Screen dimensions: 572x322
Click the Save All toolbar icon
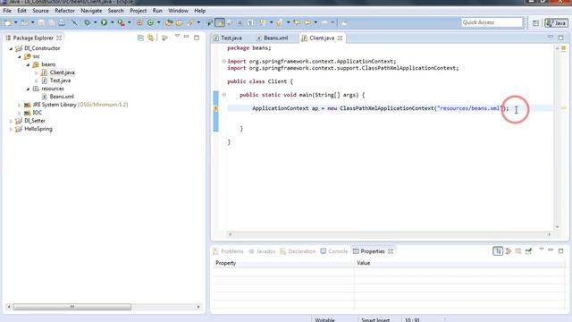point(52,22)
